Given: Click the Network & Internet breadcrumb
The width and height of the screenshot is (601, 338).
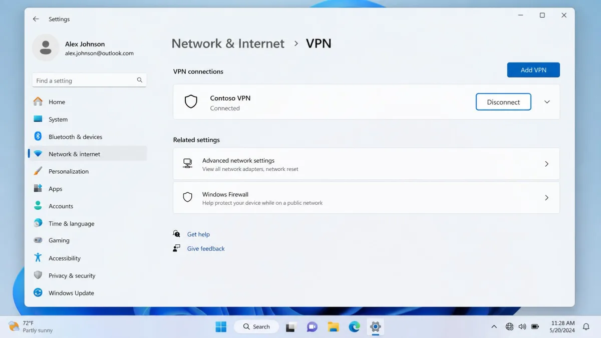Looking at the screenshot, I should pyautogui.click(x=228, y=44).
